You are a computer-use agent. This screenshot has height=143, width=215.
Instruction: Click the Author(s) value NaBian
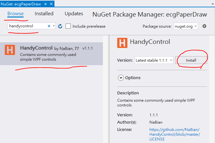pos(156,122)
